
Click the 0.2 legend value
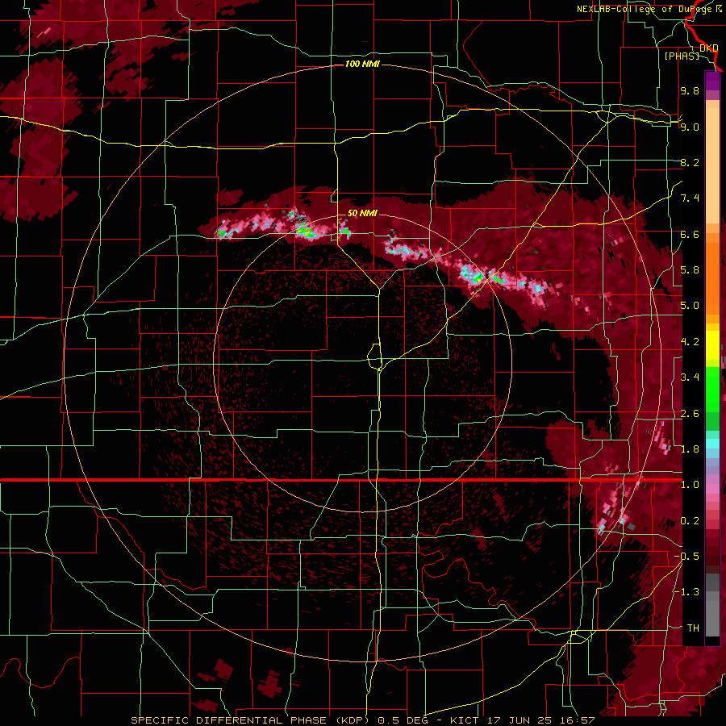[690, 521]
